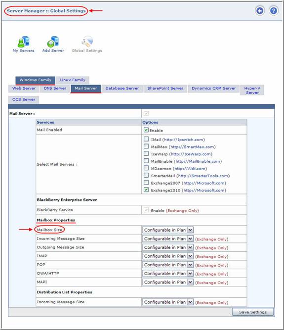Enable the Exchange2007 checkbox
Image resolution: width=284 pixels, height=330 pixels.
click(x=146, y=183)
